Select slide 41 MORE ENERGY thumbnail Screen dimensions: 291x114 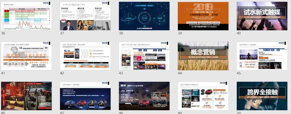point(26,56)
